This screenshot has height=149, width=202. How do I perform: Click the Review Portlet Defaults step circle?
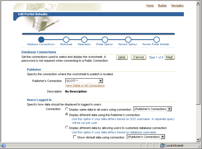(157, 39)
